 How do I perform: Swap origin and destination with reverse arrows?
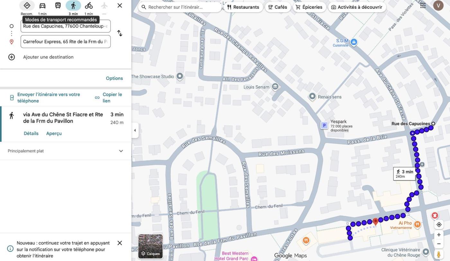pyautogui.click(x=120, y=33)
